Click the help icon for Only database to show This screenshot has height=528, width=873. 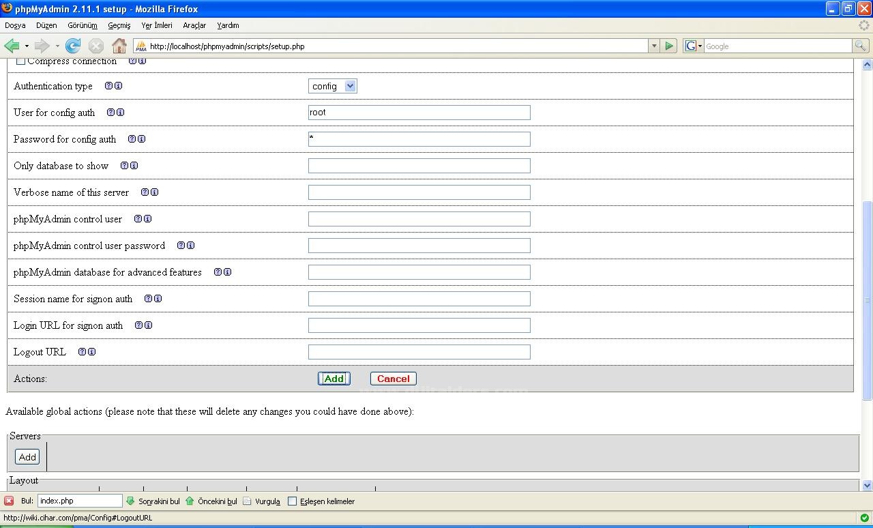pyautogui.click(x=123, y=165)
